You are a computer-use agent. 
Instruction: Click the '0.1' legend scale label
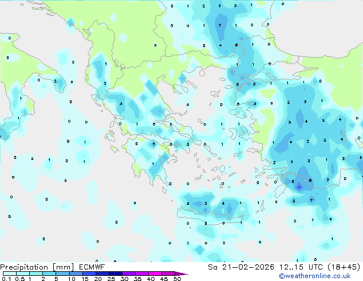(6, 279)
